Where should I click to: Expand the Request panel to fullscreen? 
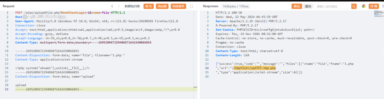pos(191,6)
